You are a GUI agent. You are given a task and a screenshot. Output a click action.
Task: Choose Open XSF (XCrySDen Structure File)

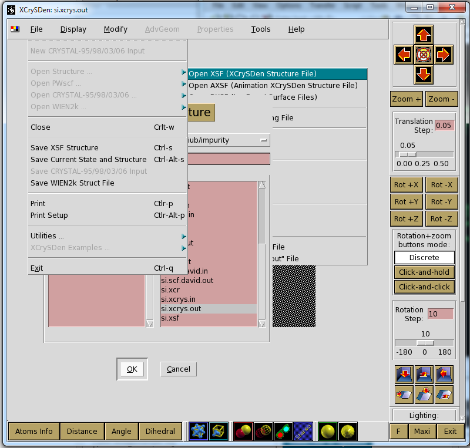coord(277,74)
